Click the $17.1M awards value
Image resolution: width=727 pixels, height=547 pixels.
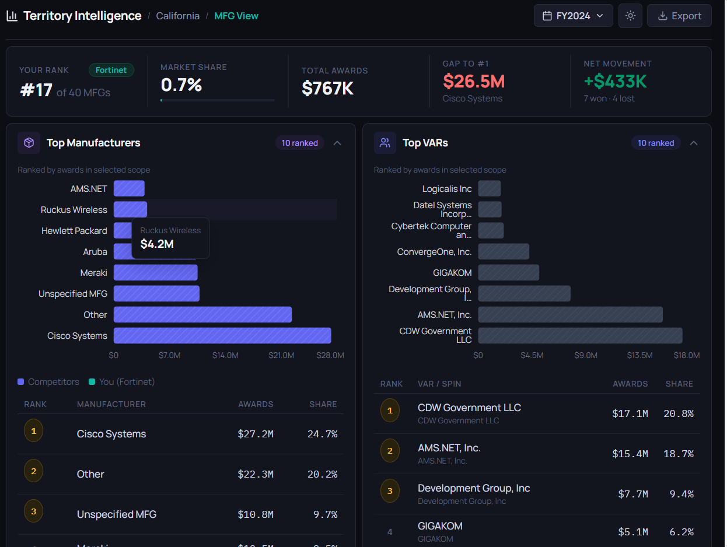click(x=630, y=413)
